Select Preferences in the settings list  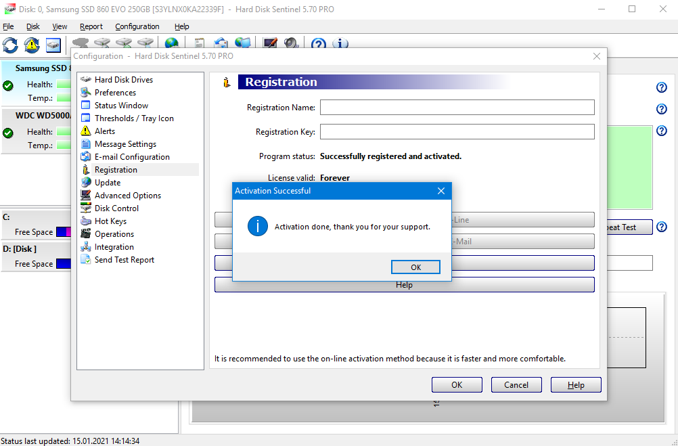point(115,93)
